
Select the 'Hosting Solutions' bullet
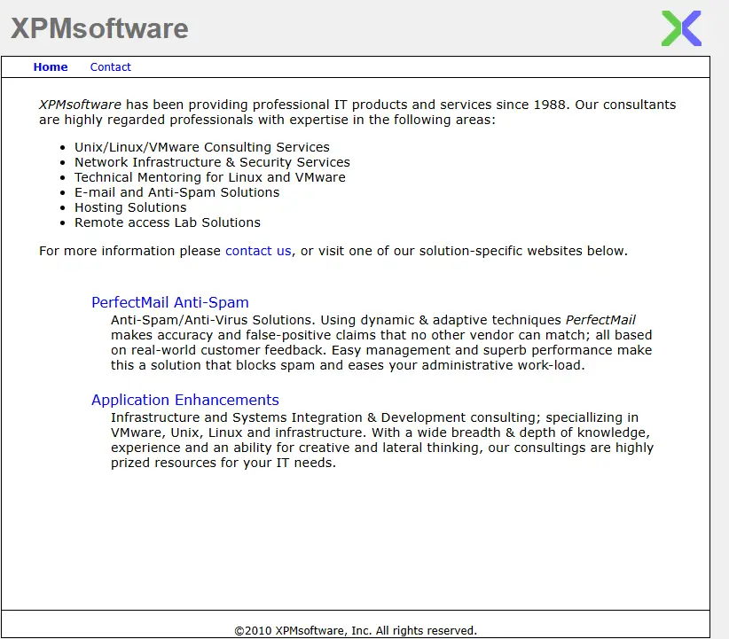[130, 207]
